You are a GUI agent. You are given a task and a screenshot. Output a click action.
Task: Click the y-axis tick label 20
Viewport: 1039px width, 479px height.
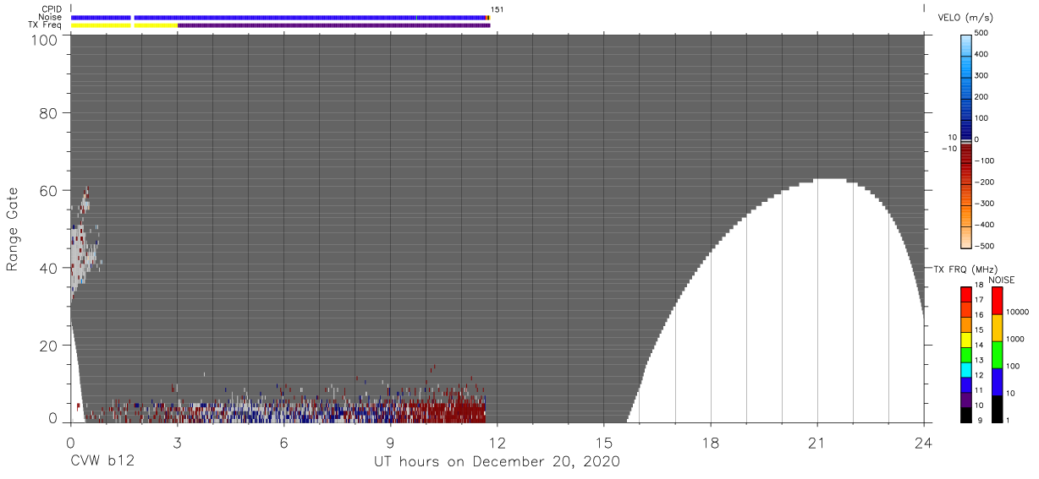(48, 345)
